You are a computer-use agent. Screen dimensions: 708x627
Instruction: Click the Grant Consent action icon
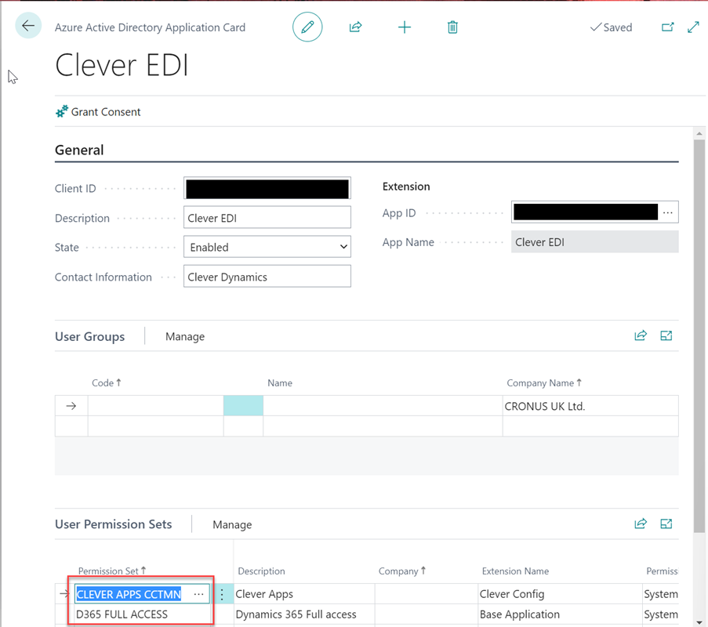pyautogui.click(x=60, y=111)
